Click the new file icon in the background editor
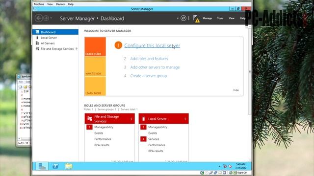The image size is (314, 176). coord(20,87)
